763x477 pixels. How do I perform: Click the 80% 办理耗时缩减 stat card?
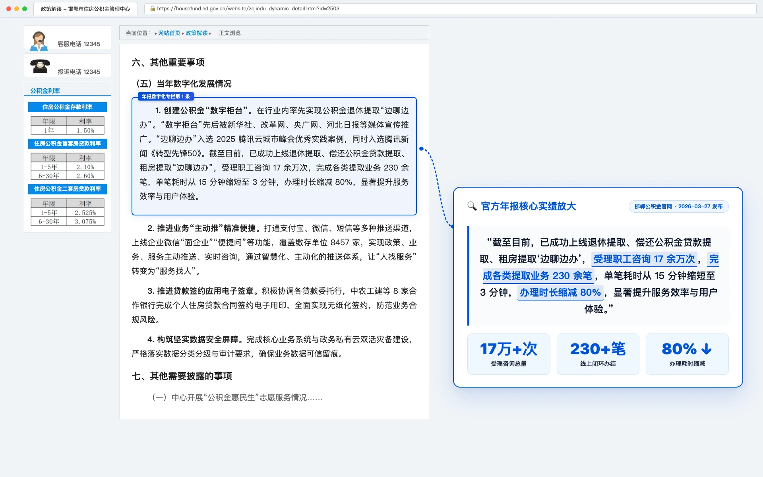tap(687, 354)
